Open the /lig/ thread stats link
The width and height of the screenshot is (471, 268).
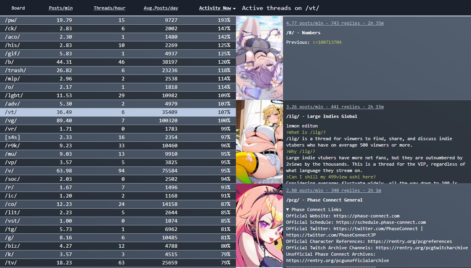[334, 107]
